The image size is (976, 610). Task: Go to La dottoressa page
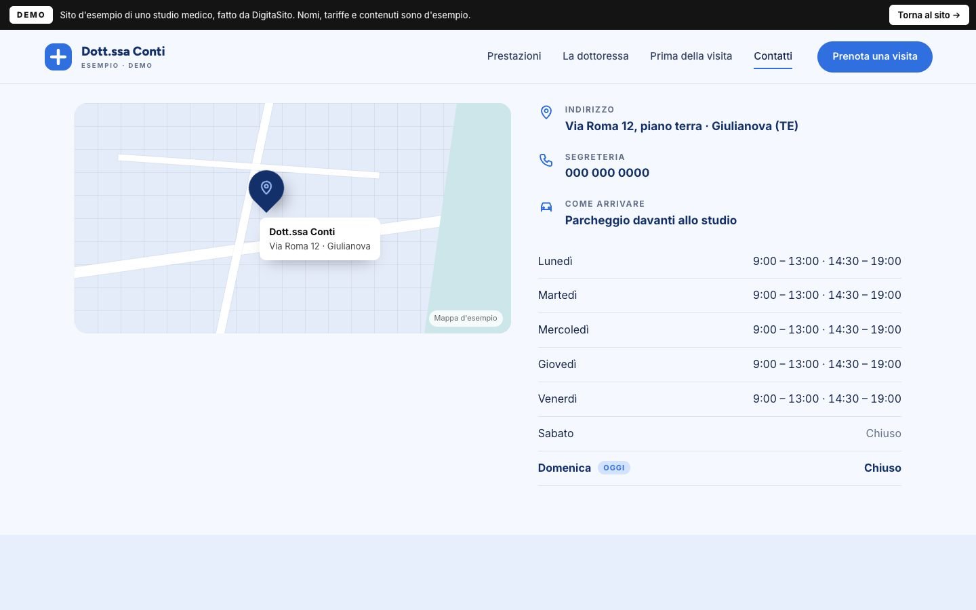pyautogui.click(x=596, y=56)
